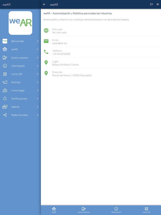The height and width of the screenshot is (215, 161).
Task: Select Redes Sociales in the sidebar
Action: coord(20,115)
